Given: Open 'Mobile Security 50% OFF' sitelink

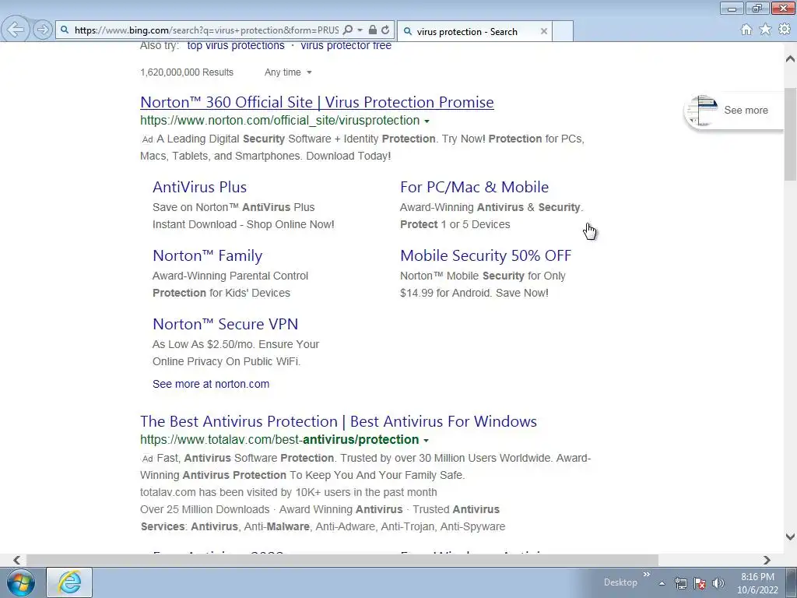Looking at the screenshot, I should (x=486, y=255).
